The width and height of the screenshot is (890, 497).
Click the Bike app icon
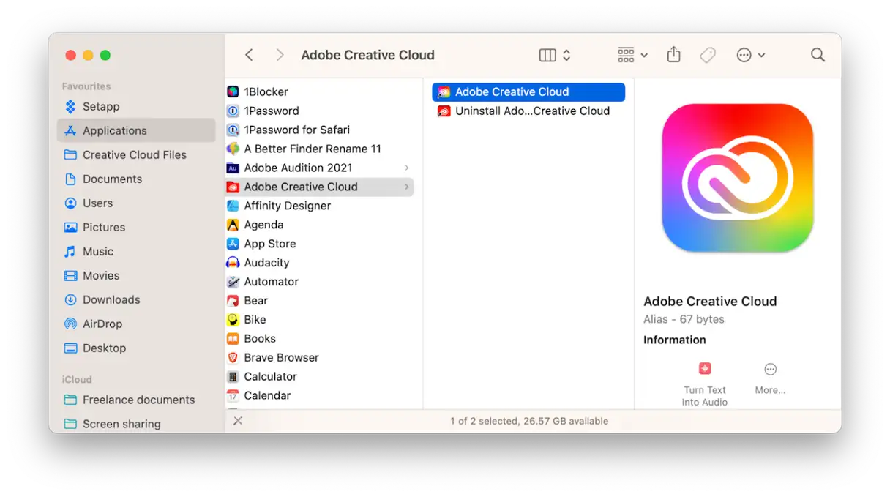pos(233,320)
